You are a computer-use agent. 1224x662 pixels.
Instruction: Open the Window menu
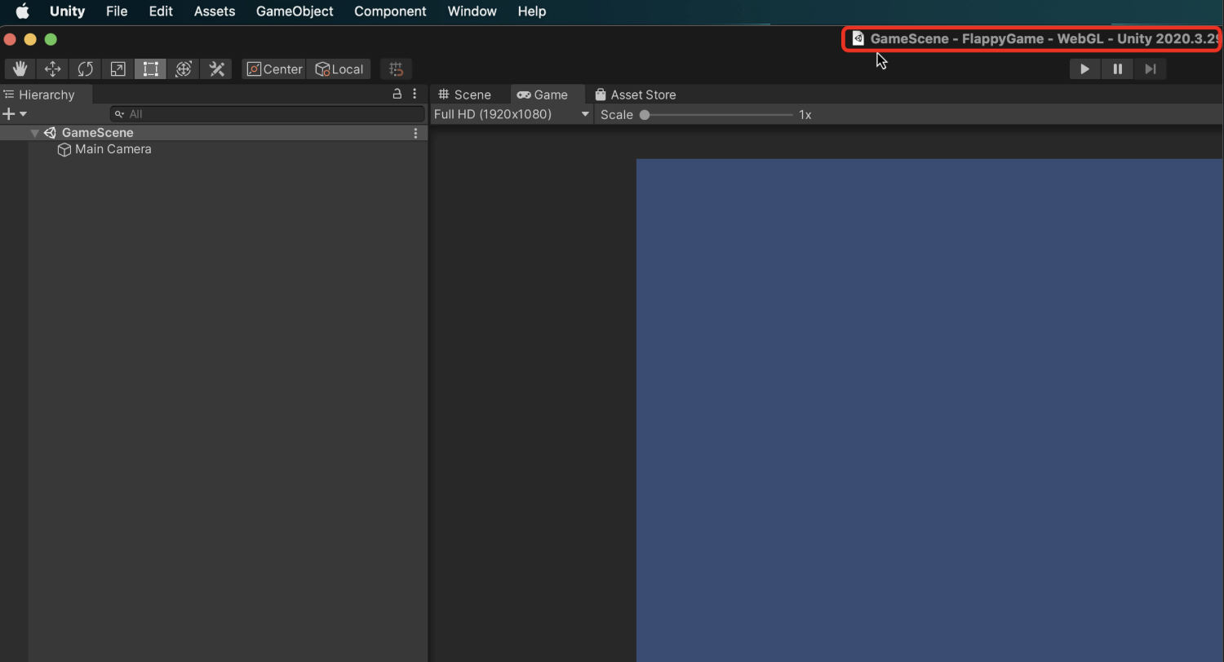472,11
